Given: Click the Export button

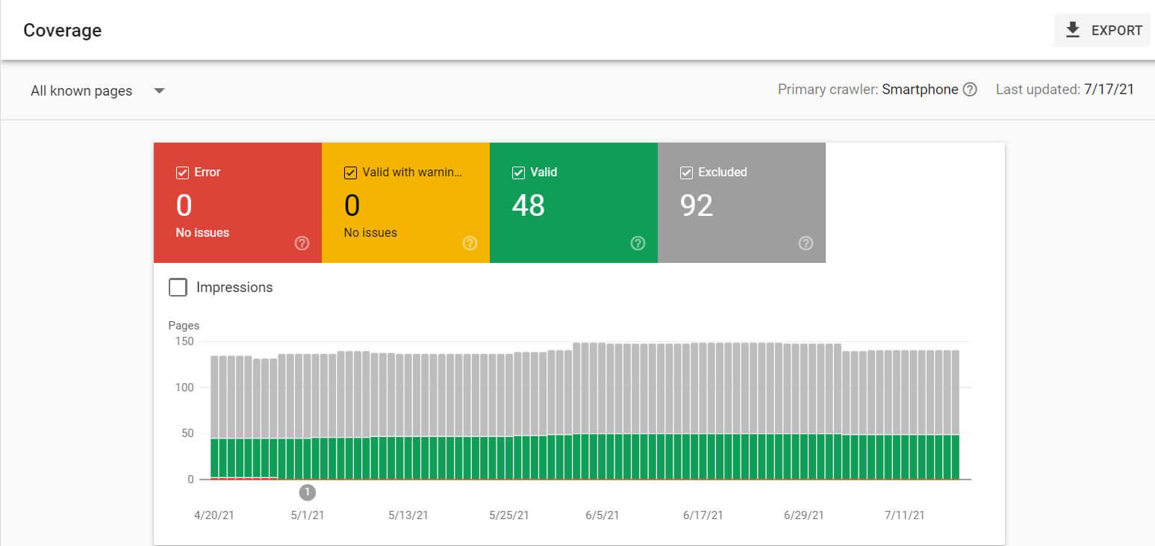Looking at the screenshot, I should [1102, 30].
